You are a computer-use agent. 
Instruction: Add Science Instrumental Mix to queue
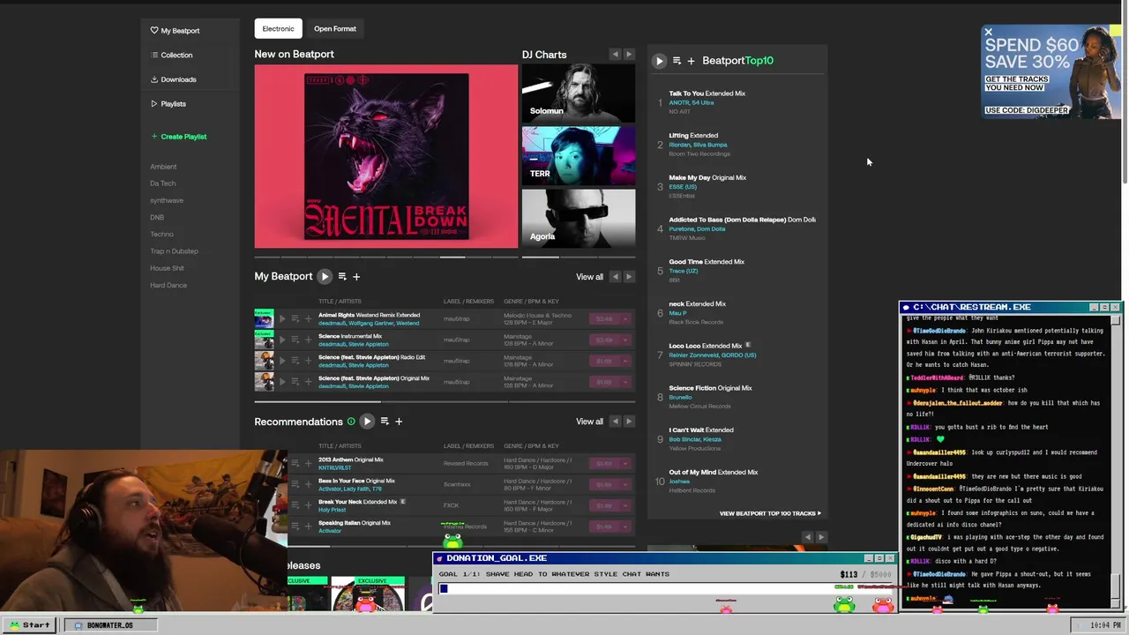[295, 340]
